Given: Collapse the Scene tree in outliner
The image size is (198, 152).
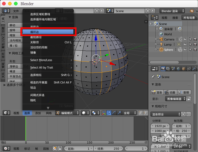Looking at the screenshot, I should [150, 24].
